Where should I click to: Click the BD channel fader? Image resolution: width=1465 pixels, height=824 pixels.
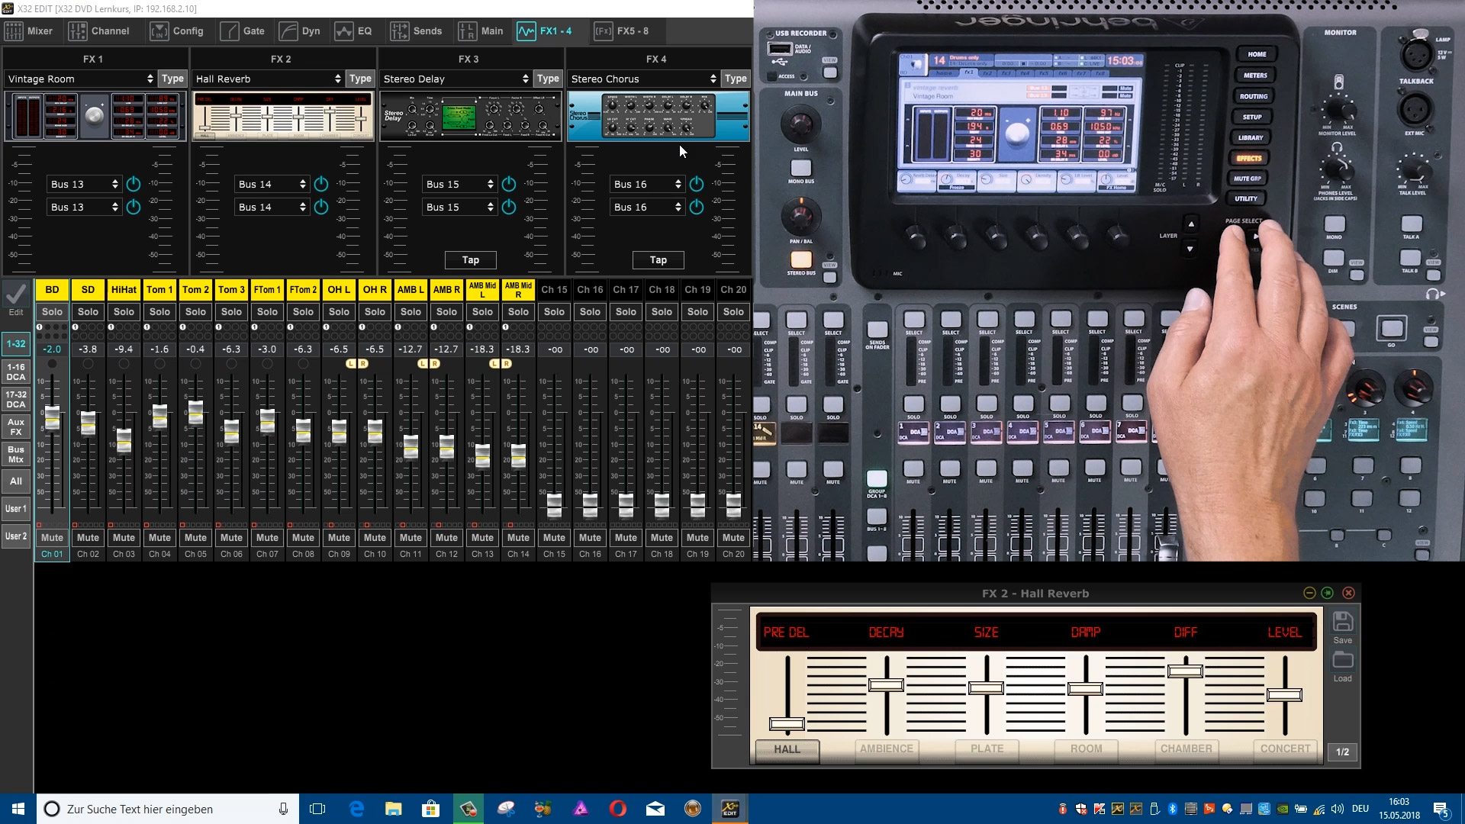tap(52, 417)
